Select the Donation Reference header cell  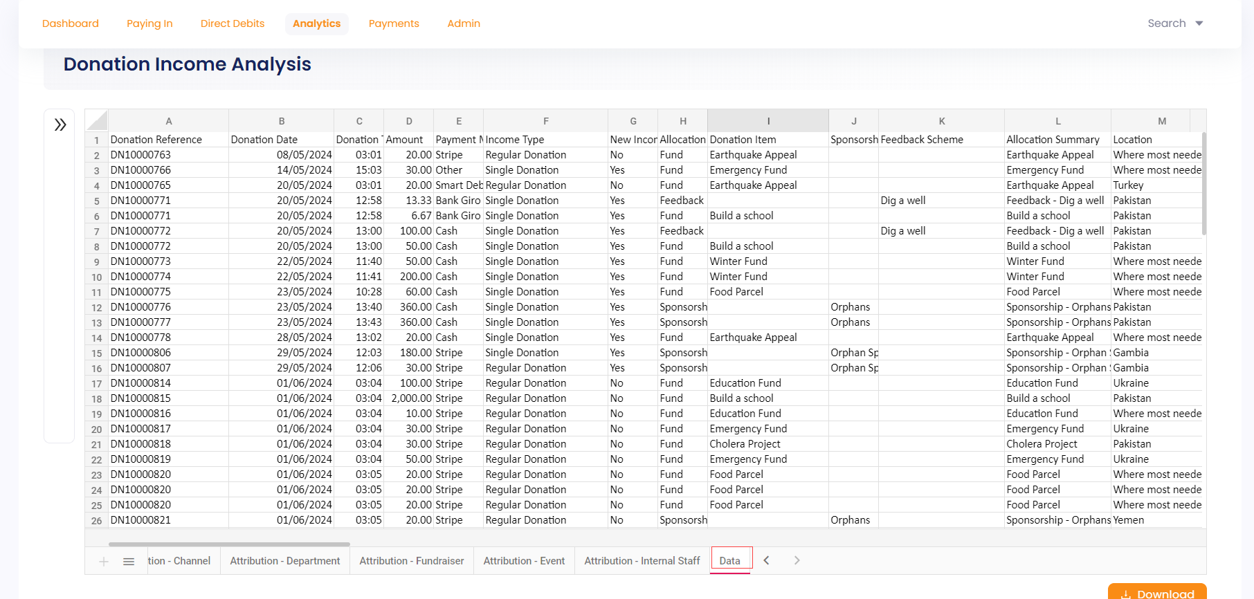pyautogui.click(x=169, y=140)
